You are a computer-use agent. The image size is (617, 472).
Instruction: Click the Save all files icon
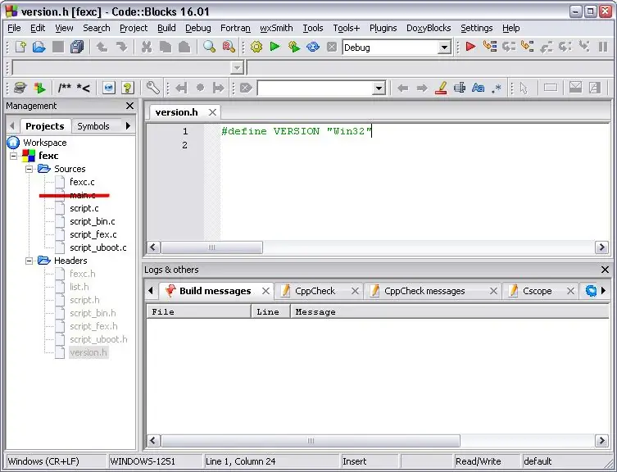pyautogui.click(x=77, y=47)
